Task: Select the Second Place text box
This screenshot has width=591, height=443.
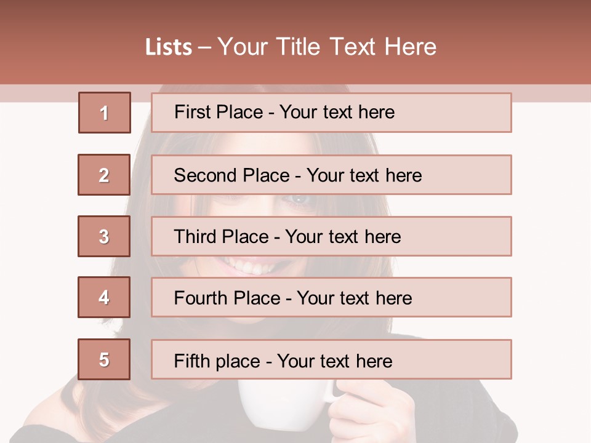Action: tap(331, 175)
